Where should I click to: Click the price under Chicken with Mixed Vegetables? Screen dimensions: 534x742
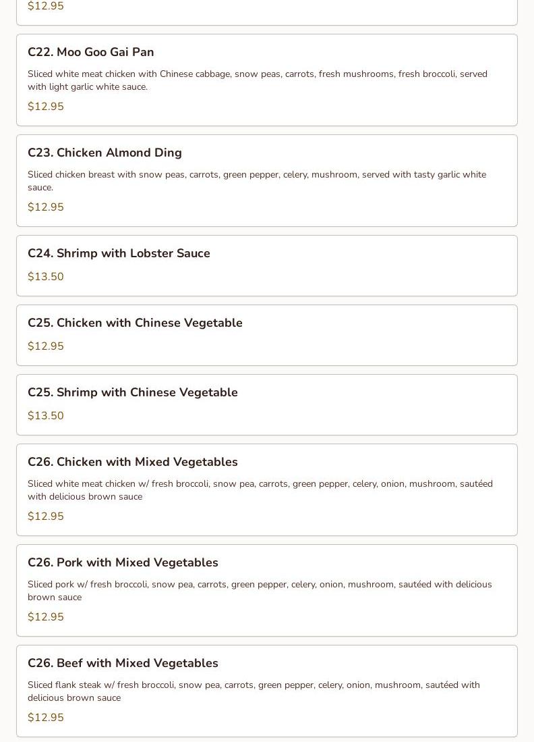tap(46, 516)
